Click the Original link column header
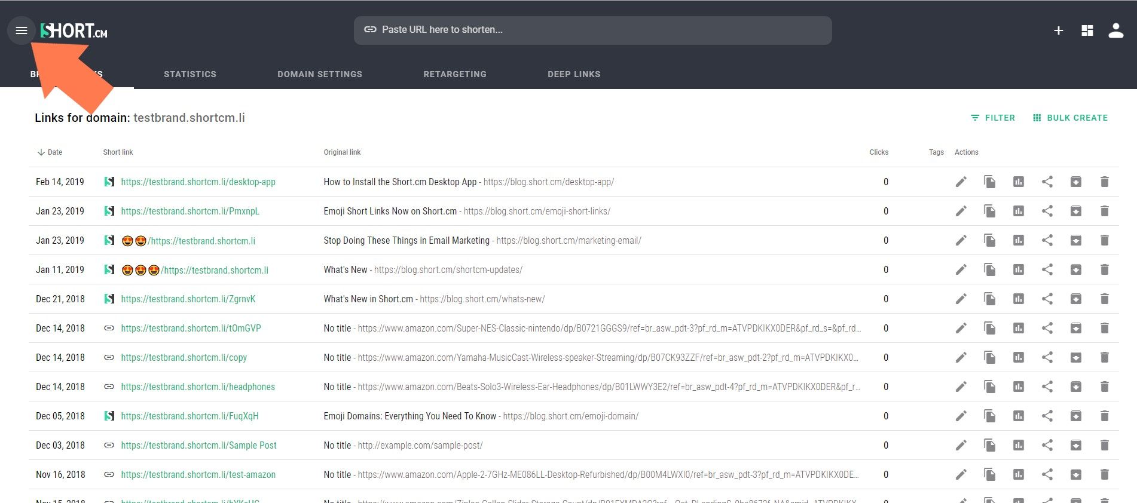 click(x=342, y=152)
